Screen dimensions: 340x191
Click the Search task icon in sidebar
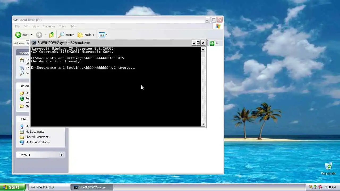pyautogui.click(x=22, y=73)
